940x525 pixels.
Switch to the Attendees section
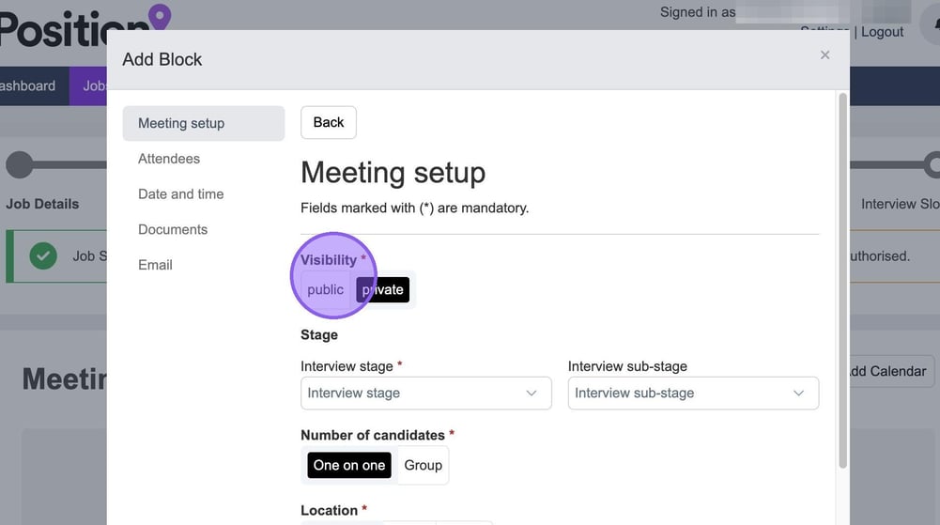coord(169,159)
